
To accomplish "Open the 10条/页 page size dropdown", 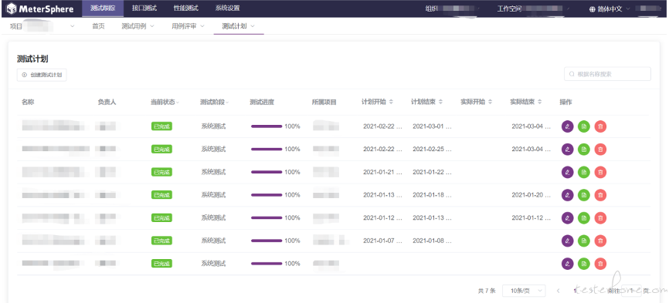I will (524, 291).
